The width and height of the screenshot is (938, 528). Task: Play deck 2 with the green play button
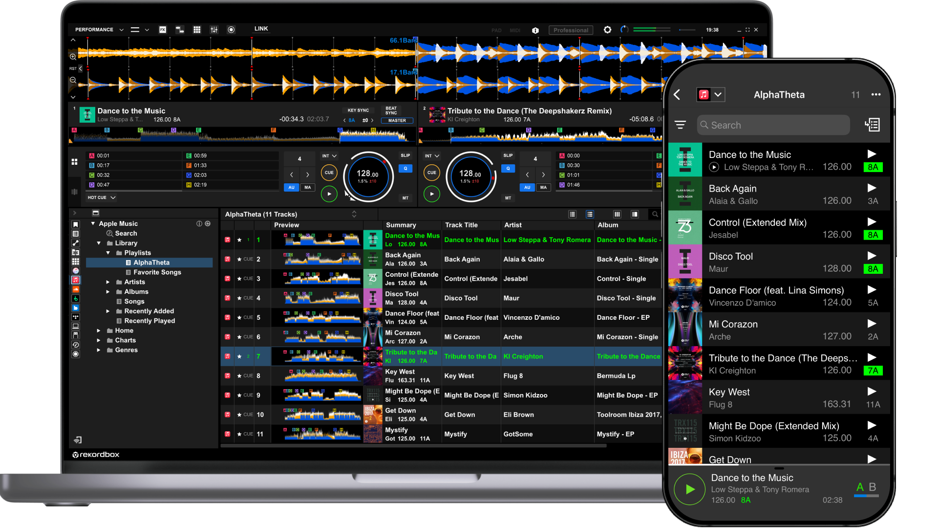(x=432, y=194)
